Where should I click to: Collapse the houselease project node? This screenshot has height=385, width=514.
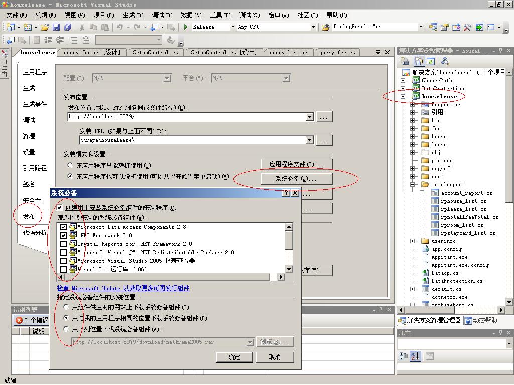403,96
